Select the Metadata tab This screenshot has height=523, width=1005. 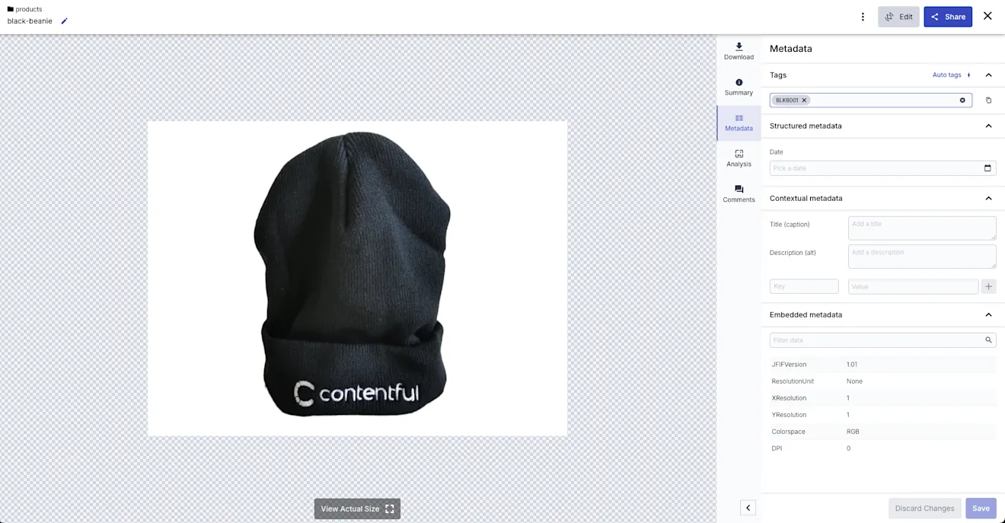tap(739, 123)
